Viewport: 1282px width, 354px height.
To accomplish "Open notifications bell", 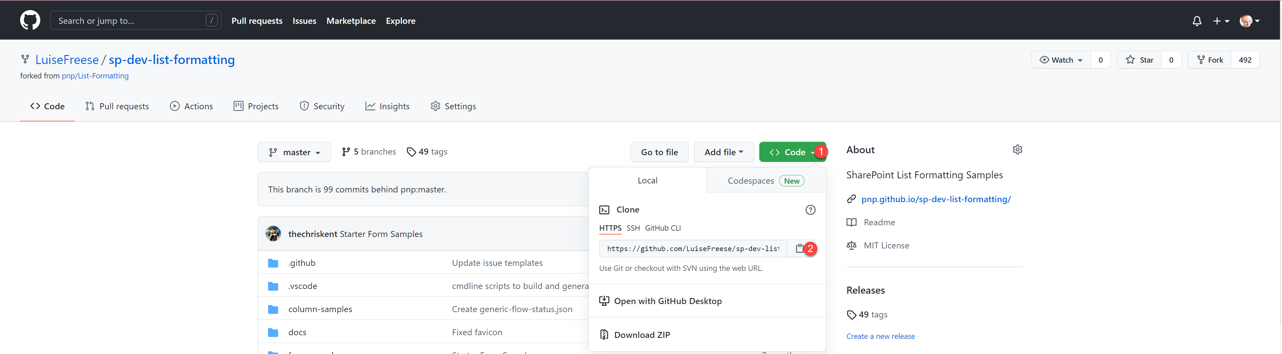I will pyautogui.click(x=1197, y=21).
